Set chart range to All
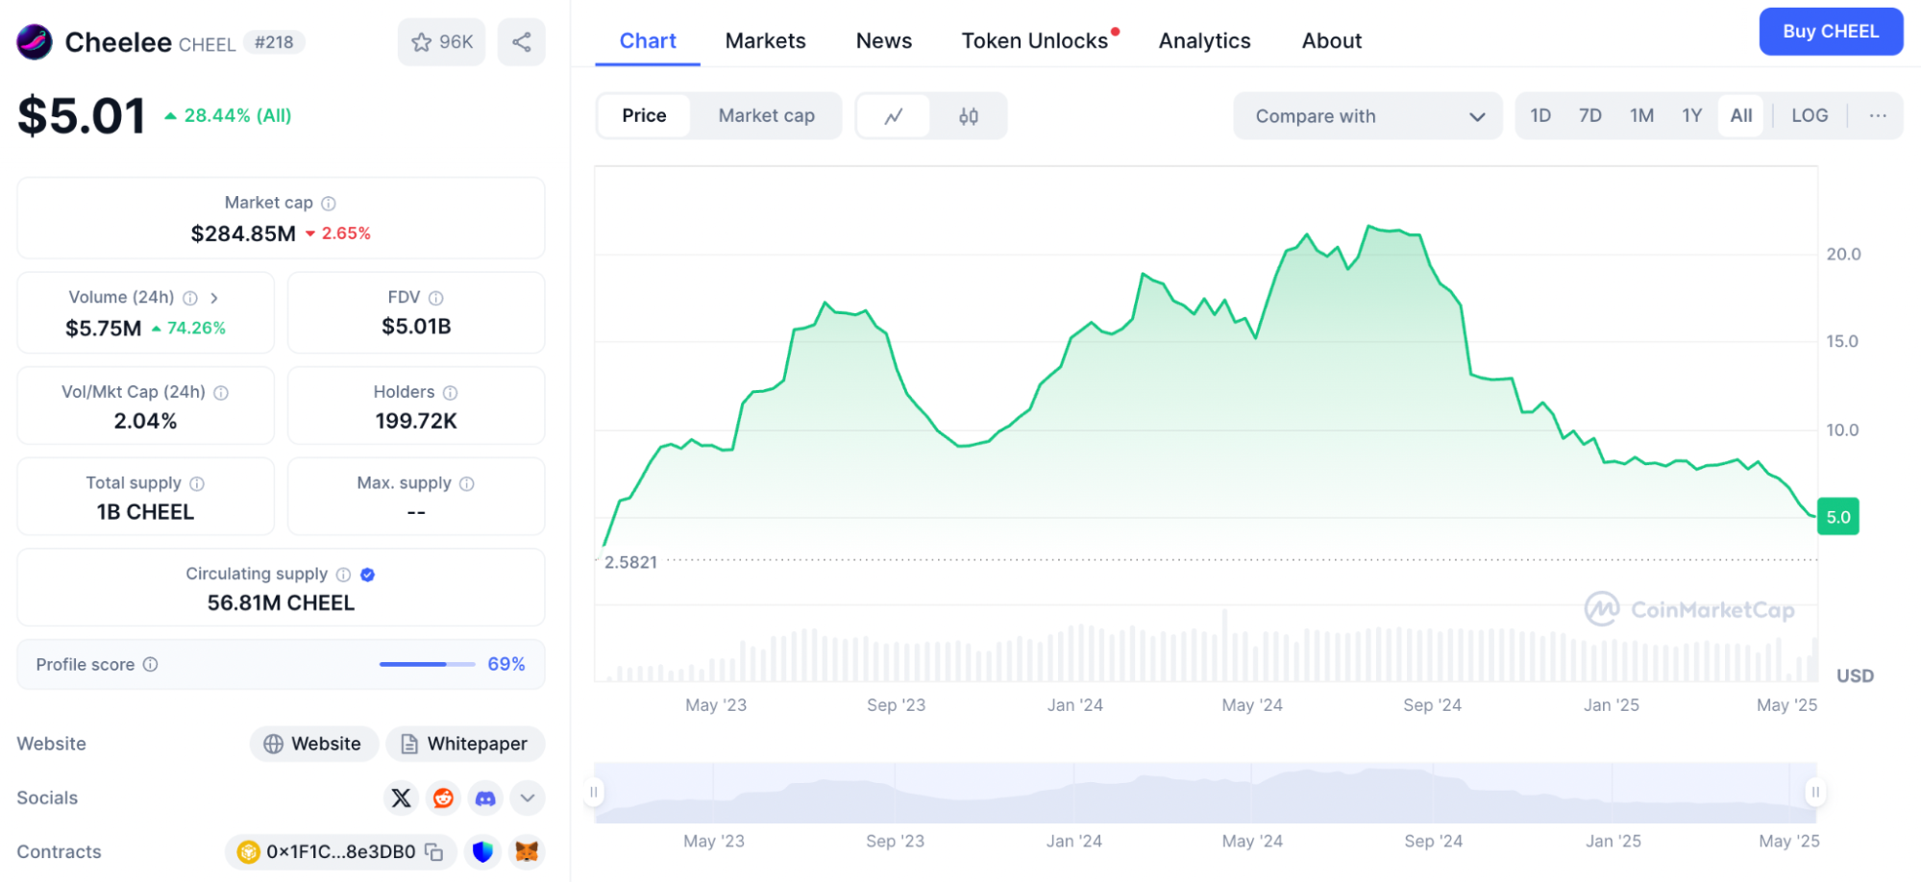The height and width of the screenshot is (883, 1921). click(x=1741, y=116)
